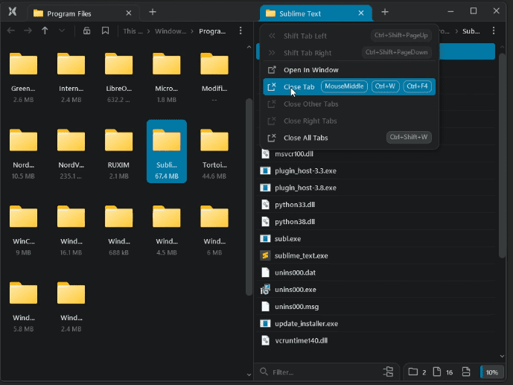Click the drive icon in status bar
513x385 pixels.
(x=466, y=372)
